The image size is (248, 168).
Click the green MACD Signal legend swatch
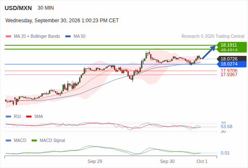pos(34,140)
